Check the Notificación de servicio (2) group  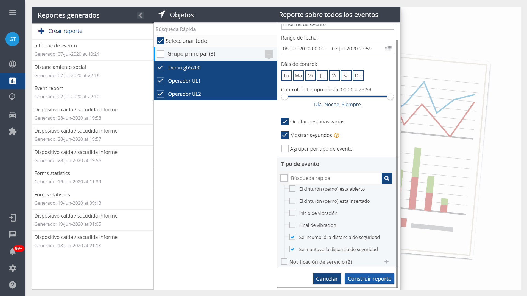[x=284, y=262]
